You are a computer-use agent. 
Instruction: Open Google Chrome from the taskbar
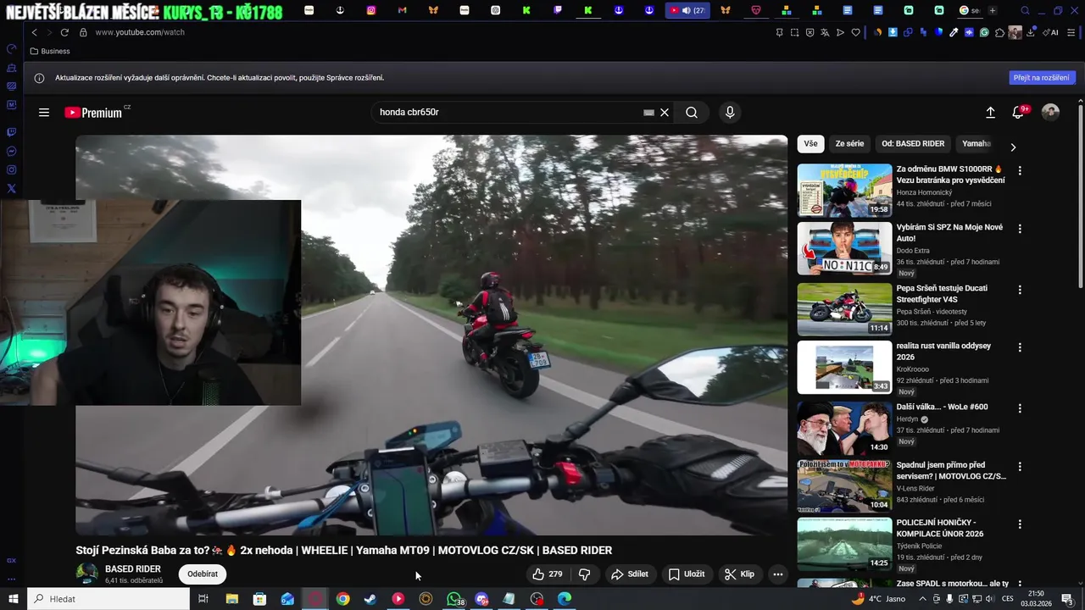pyautogui.click(x=342, y=599)
